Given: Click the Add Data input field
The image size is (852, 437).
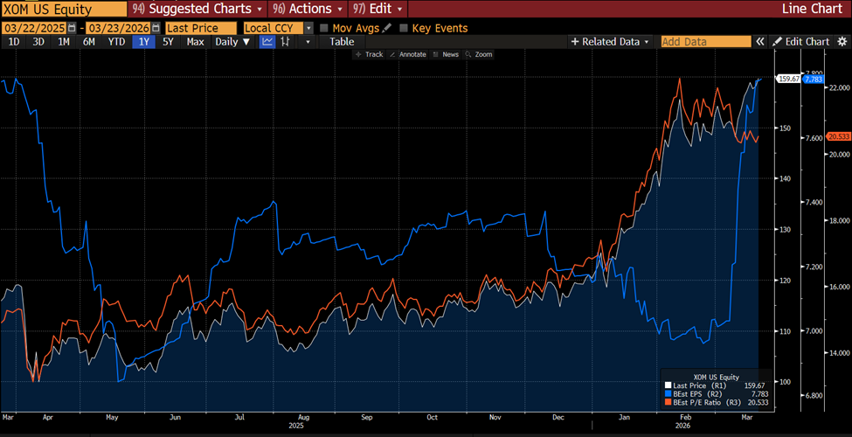Looking at the screenshot, I should (x=705, y=41).
